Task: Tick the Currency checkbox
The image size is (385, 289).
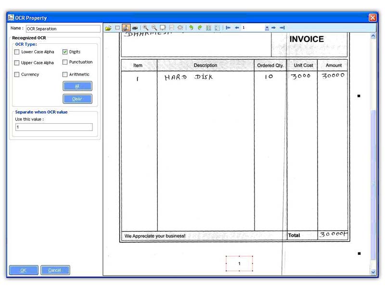Action: point(17,75)
